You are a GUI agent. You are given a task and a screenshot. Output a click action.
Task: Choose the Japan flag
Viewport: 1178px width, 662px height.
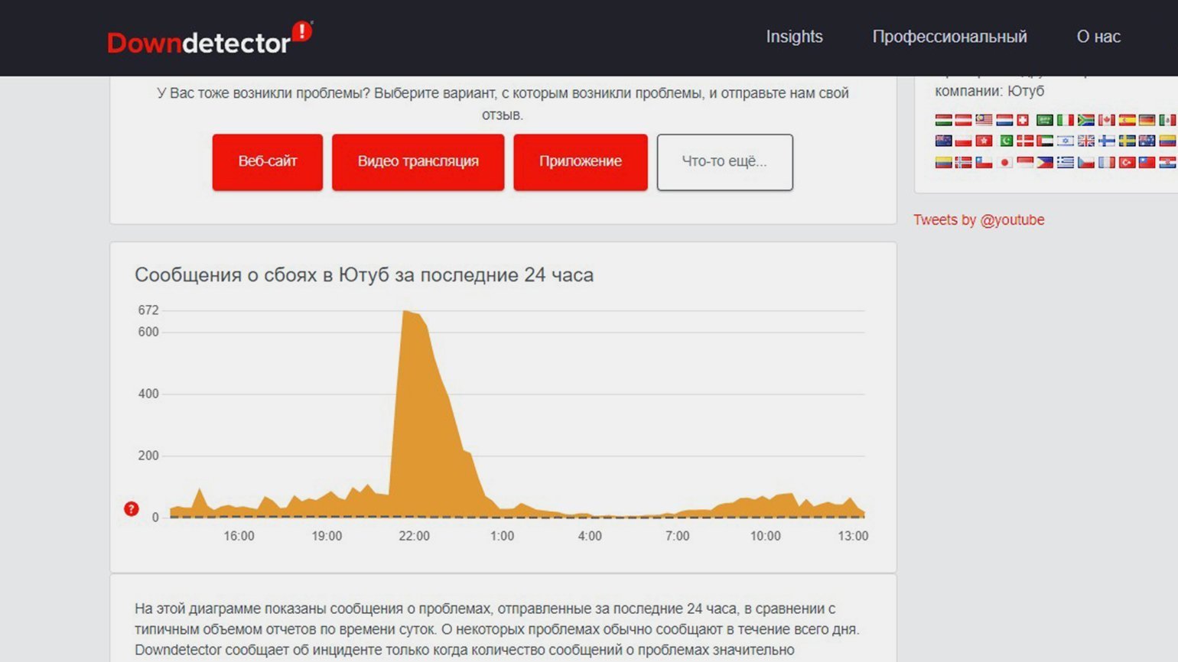pos(1004,162)
